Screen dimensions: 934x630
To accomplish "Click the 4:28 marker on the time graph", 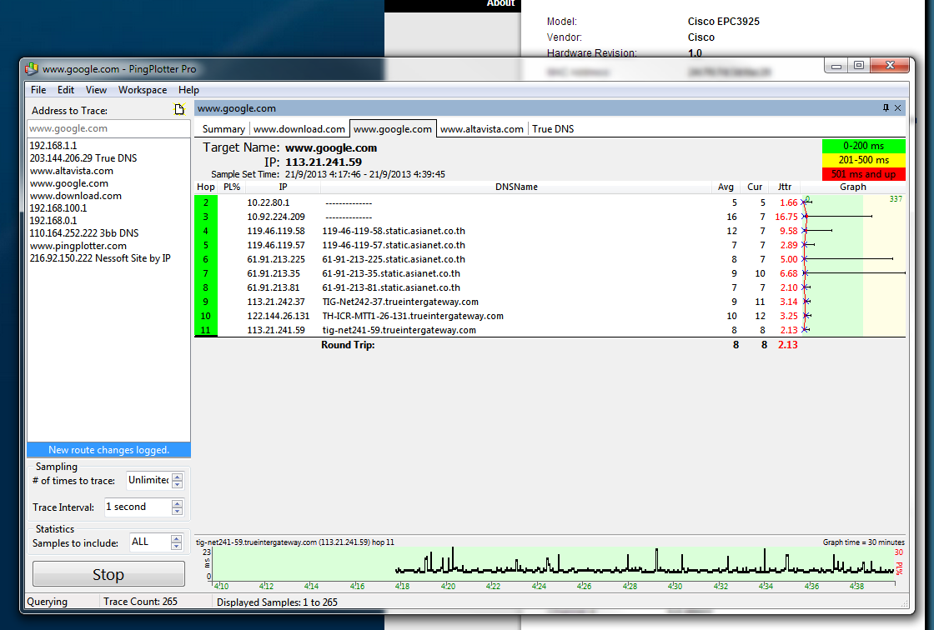I will pos(630,587).
